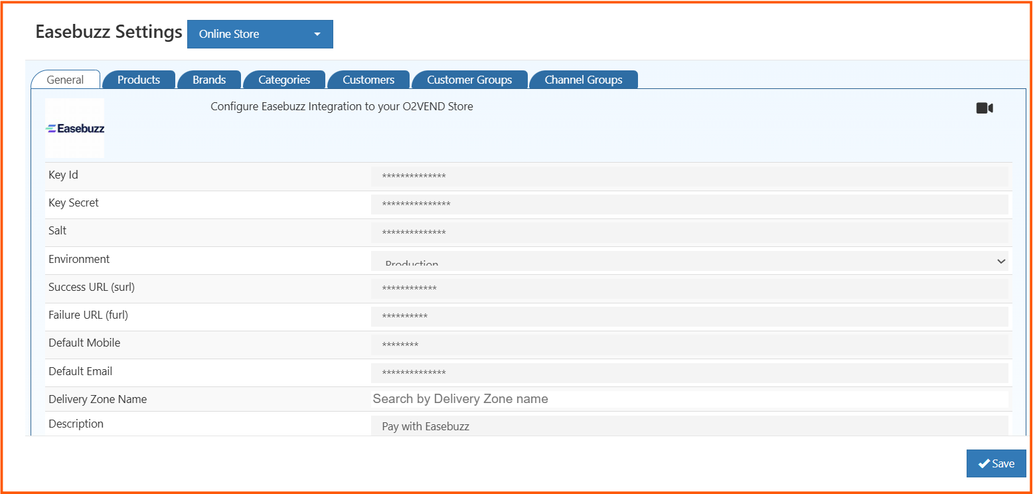Click the Save button

[996, 463]
